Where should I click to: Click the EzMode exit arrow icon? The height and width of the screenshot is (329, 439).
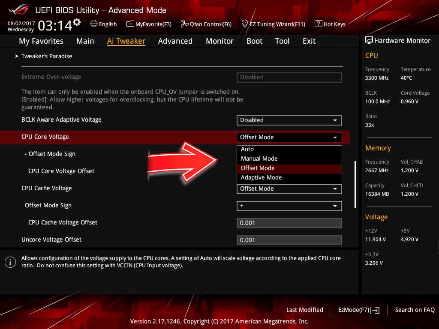tap(376, 310)
